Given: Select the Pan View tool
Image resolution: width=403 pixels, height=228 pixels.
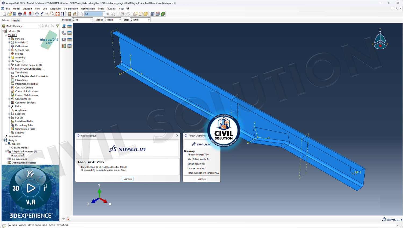Looking at the screenshot, I should 37,14.
